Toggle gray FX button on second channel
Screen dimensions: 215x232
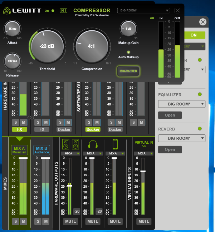coord(42,129)
